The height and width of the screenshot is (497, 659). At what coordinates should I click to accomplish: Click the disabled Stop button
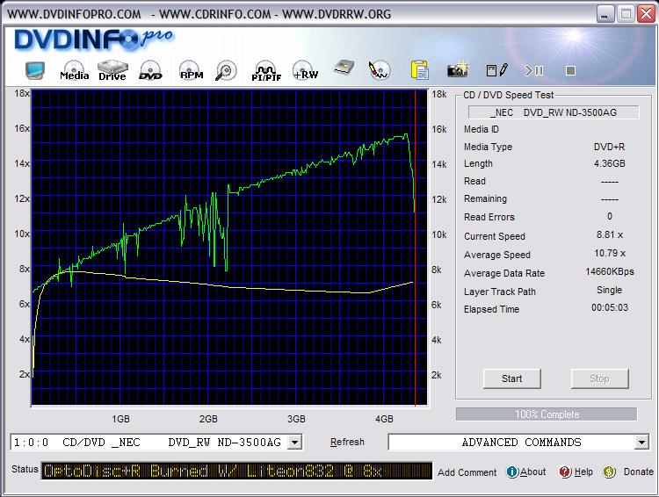(599, 378)
